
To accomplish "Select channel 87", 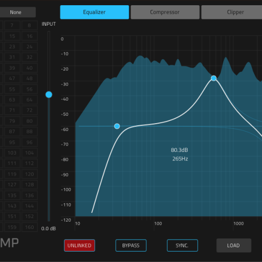I will click(12, 132).
